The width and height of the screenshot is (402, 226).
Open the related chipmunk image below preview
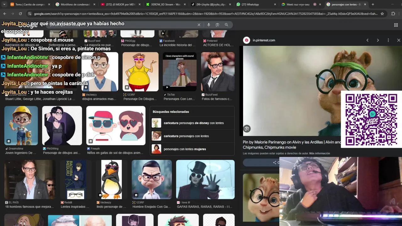coord(261,197)
